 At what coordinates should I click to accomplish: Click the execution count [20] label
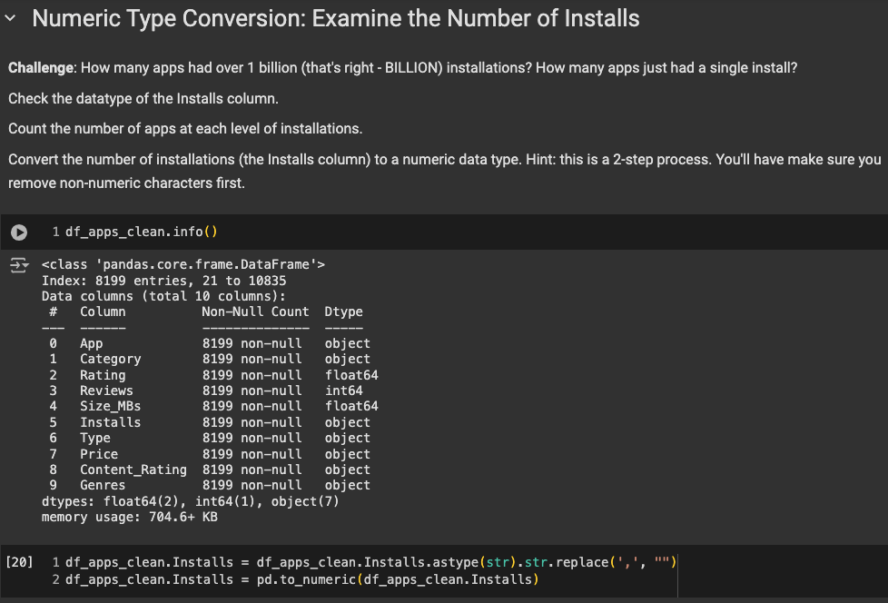(x=19, y=562)
